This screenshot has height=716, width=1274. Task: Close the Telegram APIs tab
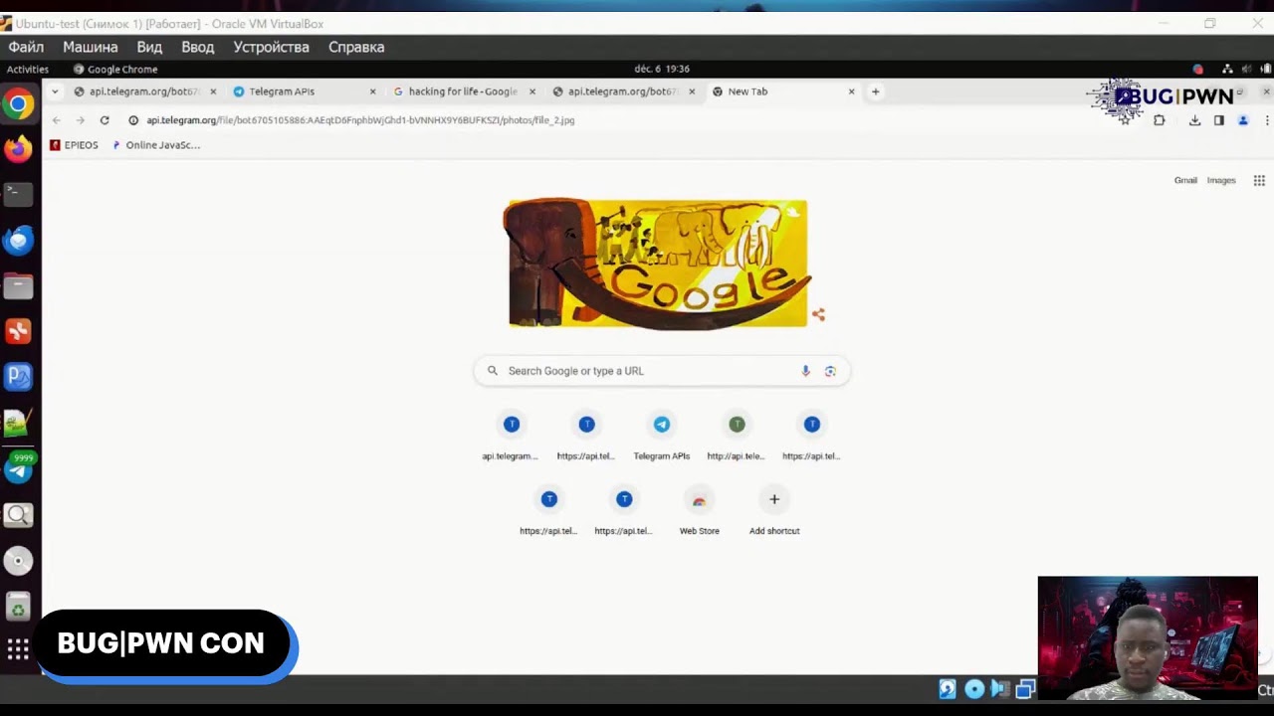(373, 91)
